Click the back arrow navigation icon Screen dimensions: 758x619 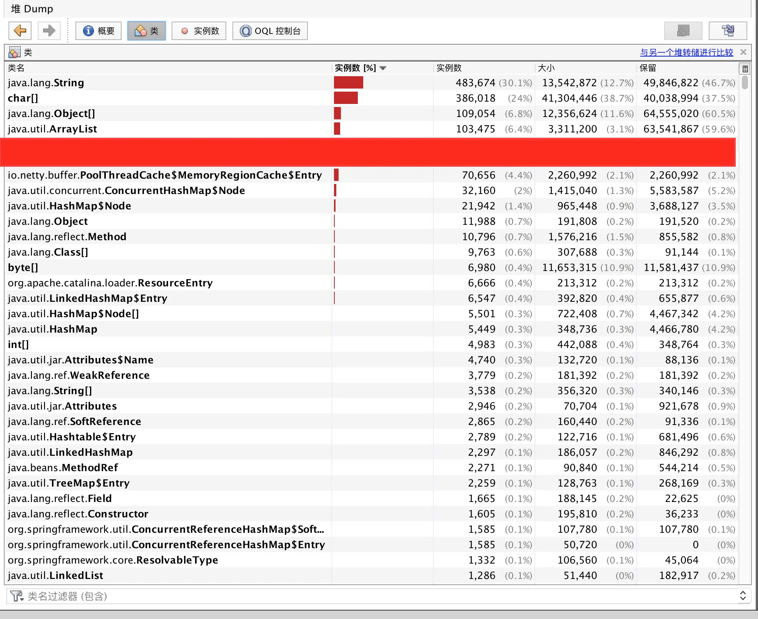tap(20, 31)
